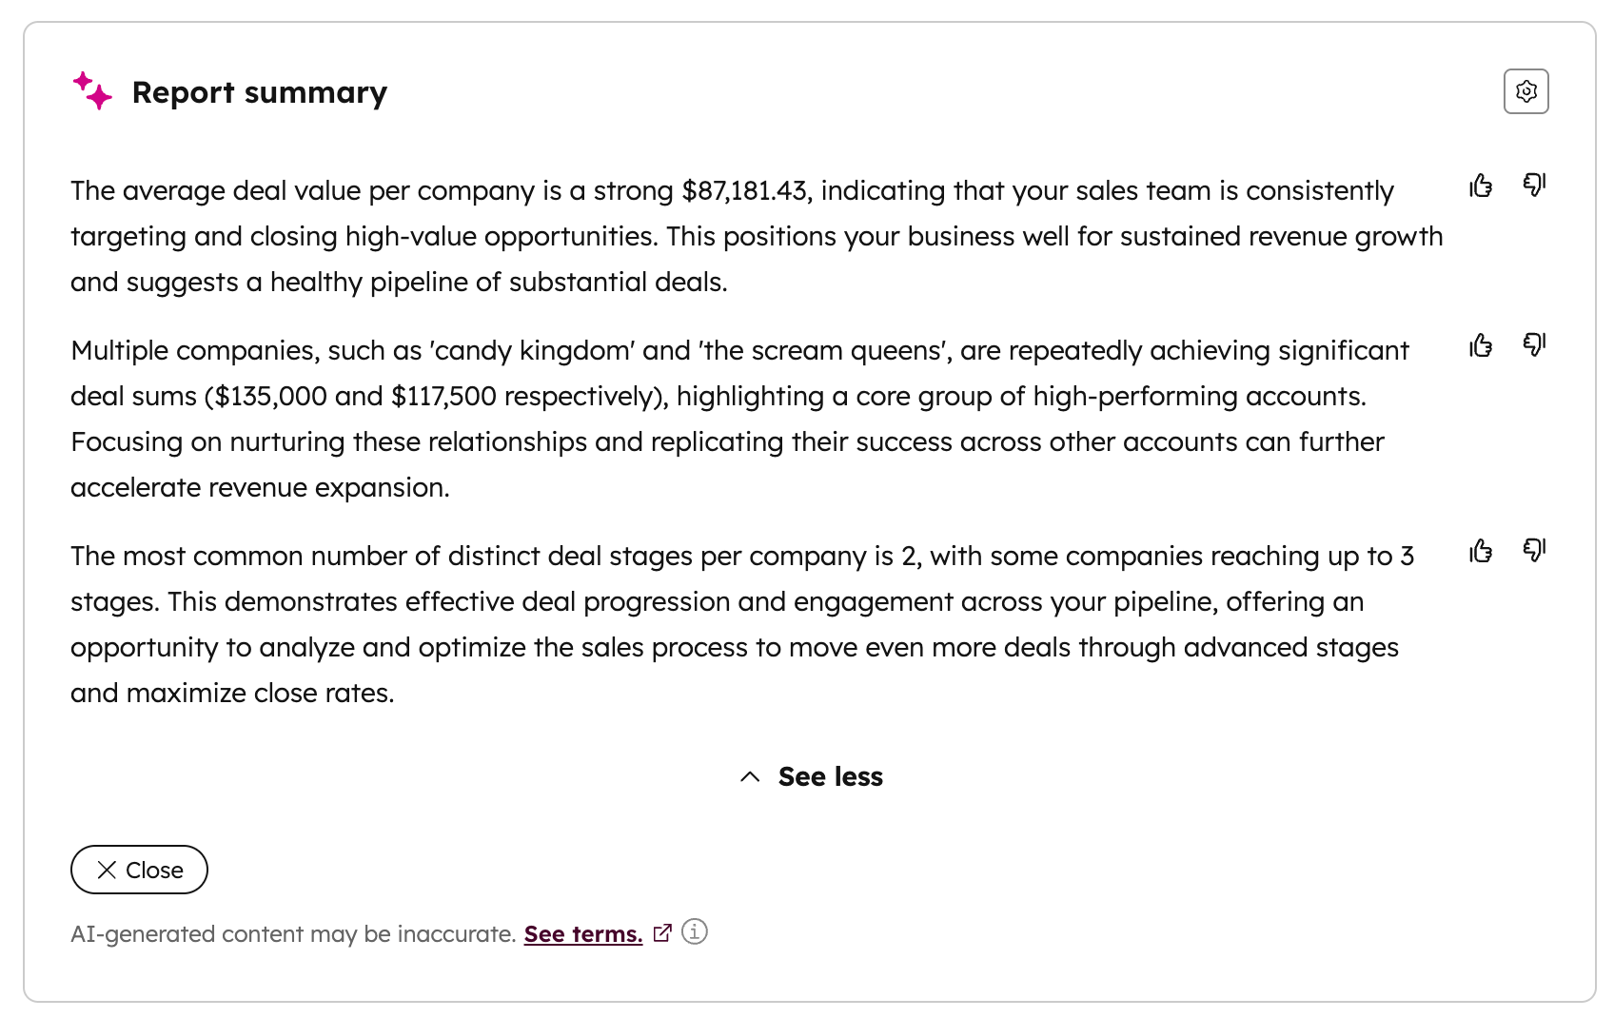Thumbs up the average deal value insight
1614x1018 pixels.
coord(1481,186)
